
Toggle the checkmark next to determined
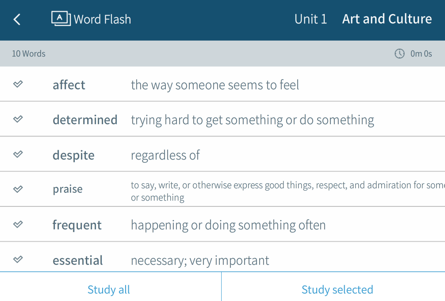tap(18, 119)
